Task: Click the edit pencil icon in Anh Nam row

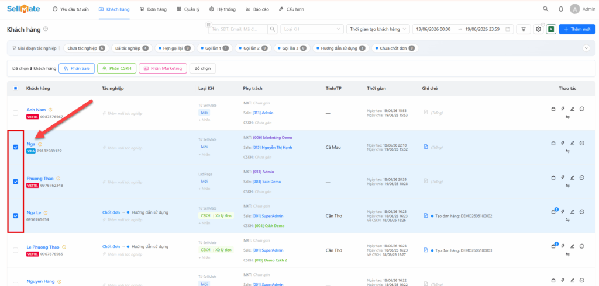Action: [572, 110]
